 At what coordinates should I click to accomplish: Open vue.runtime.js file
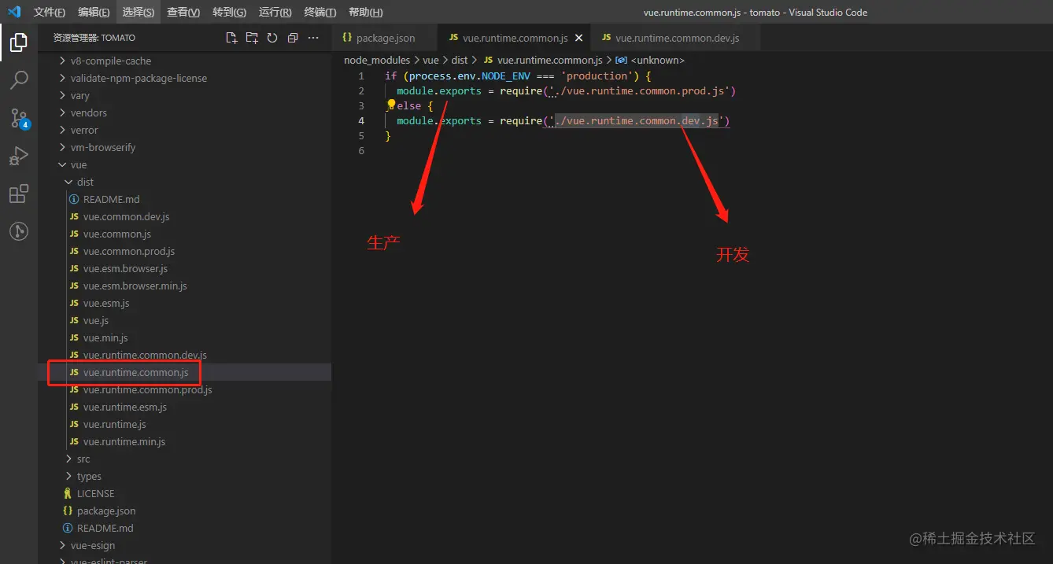click(x=114, y=424)
